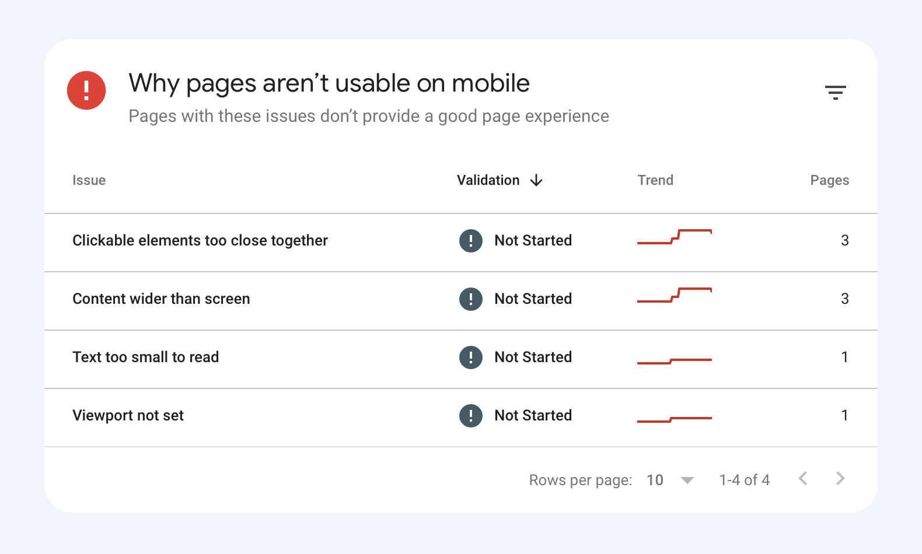Image resolution: width=922 pixels, height=554 pixels.
Task: Click status icon for Clickable elements row
Action: pos(470,241)
